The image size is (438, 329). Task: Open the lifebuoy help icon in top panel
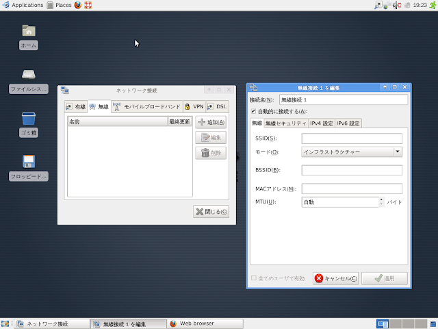(88, 5)
